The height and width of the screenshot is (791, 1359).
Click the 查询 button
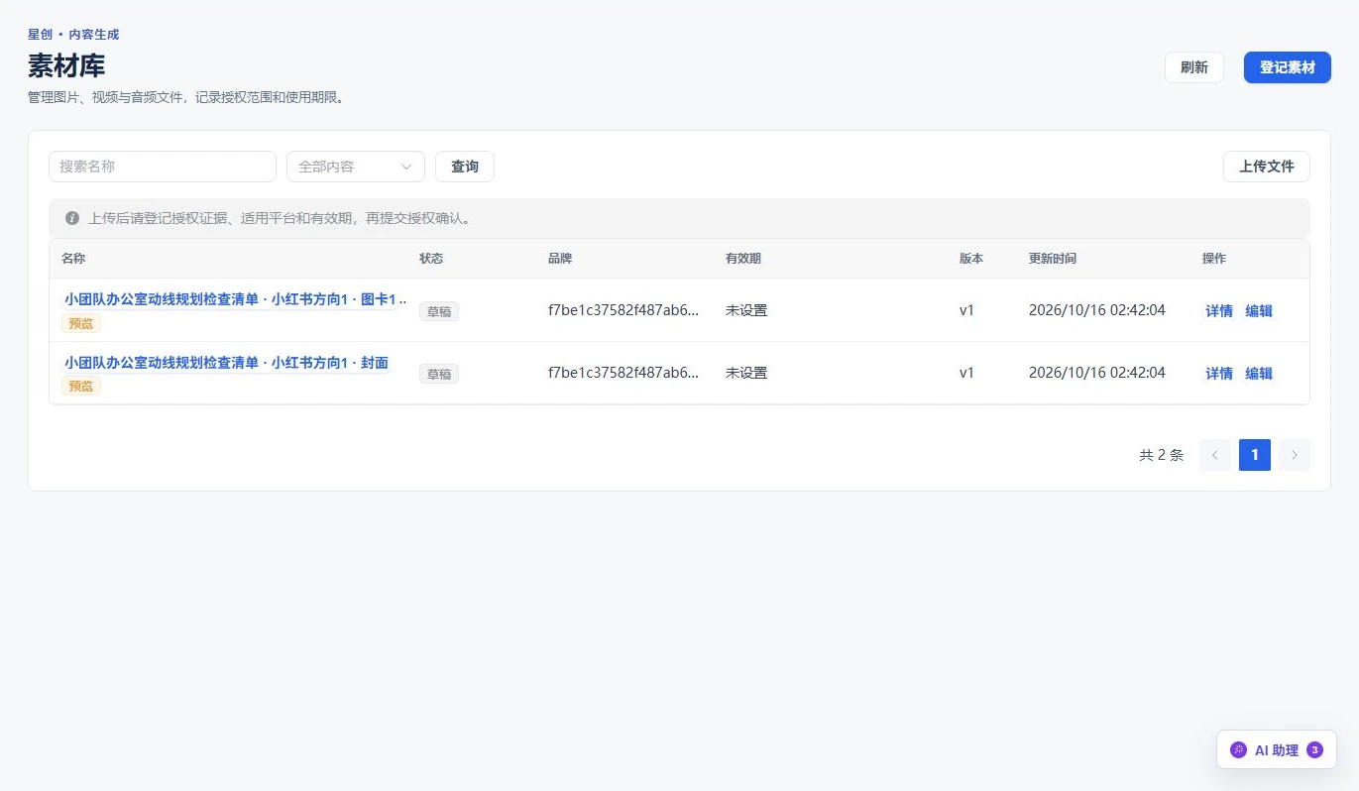click(465, 167)
